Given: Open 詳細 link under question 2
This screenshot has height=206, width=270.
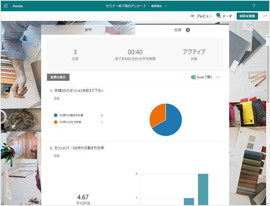Looking at the screenshot, I should pyautogui.click(x=57, y=156).
